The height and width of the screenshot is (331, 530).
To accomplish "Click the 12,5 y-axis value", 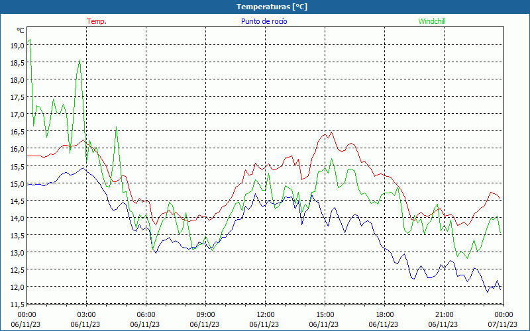I will (18, 270).
